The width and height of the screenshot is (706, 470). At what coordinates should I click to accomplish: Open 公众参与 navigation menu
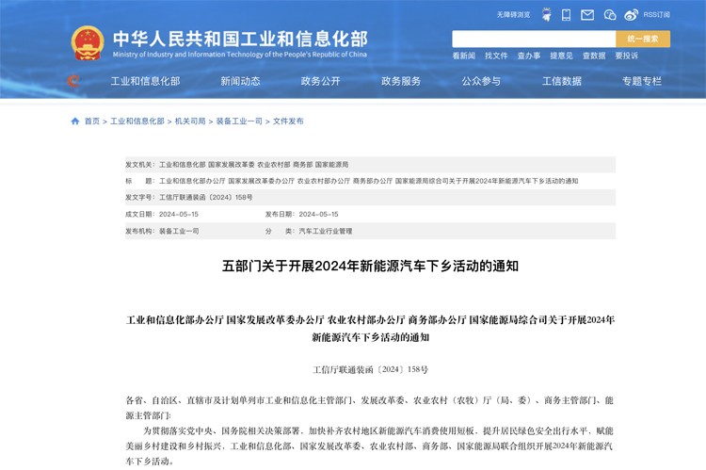[481, 81]
